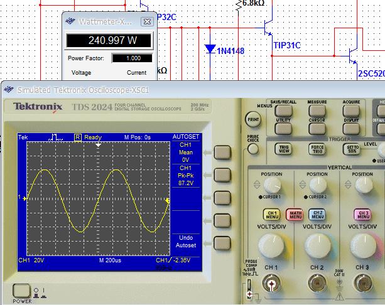Viewport: 385px width, 305px height.
Task: Click the AUTOSET label on scope display
Action: point(186,137)
